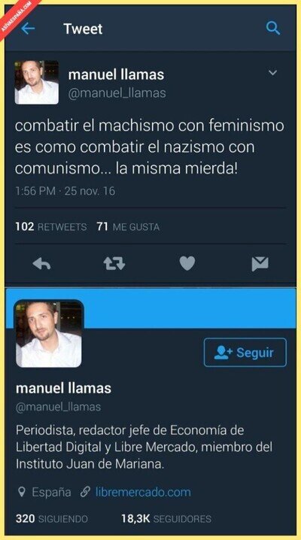Tap large profile photo on profile card

coord(49,334)
